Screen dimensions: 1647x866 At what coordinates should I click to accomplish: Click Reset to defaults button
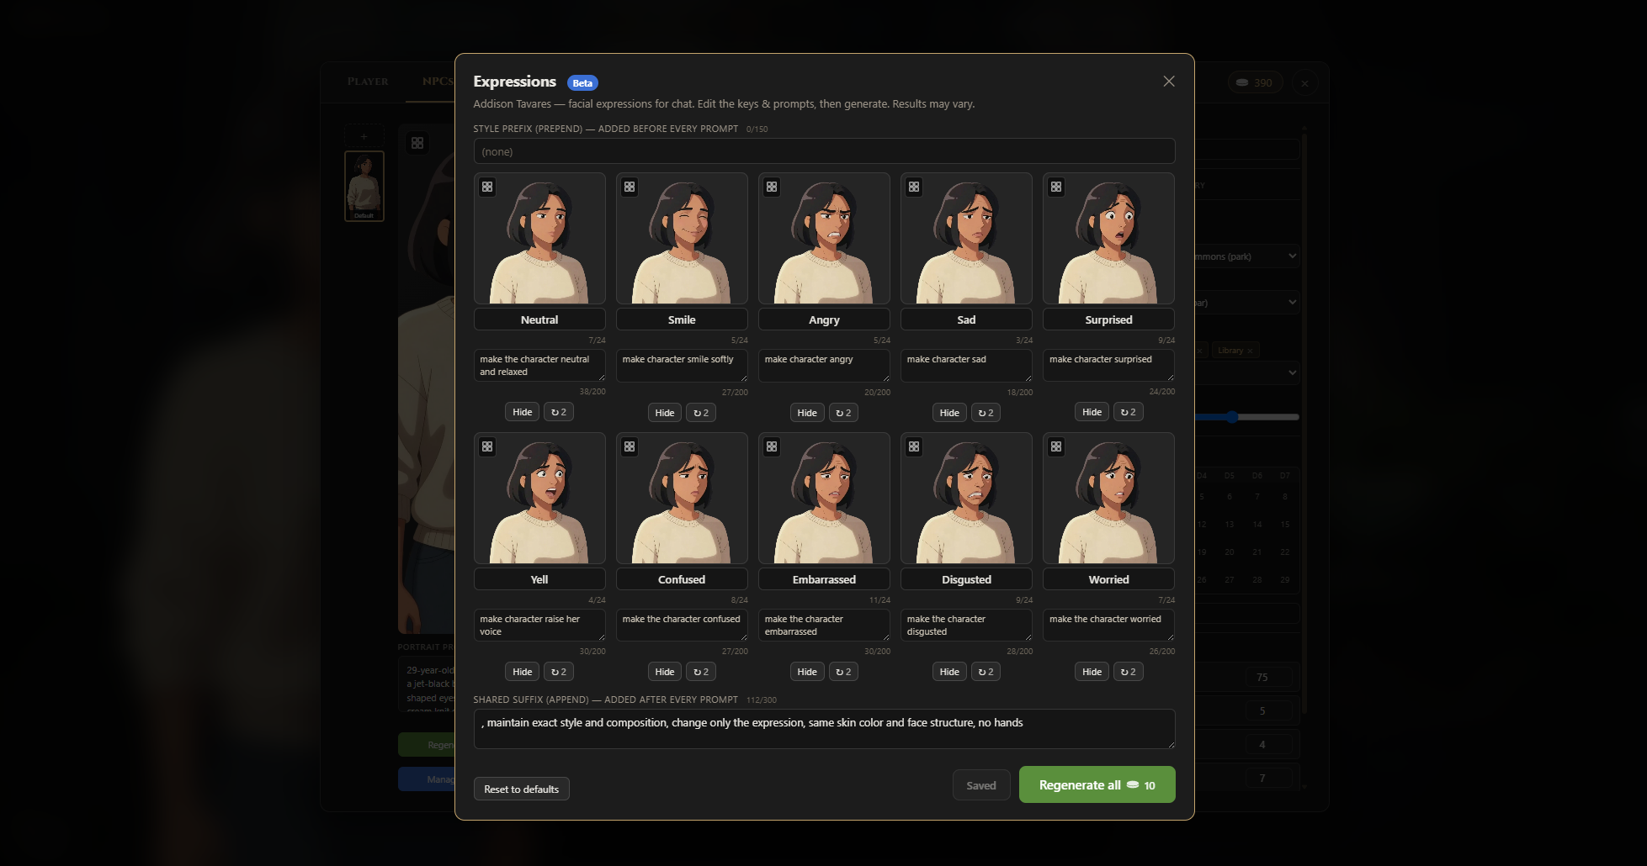522,789
